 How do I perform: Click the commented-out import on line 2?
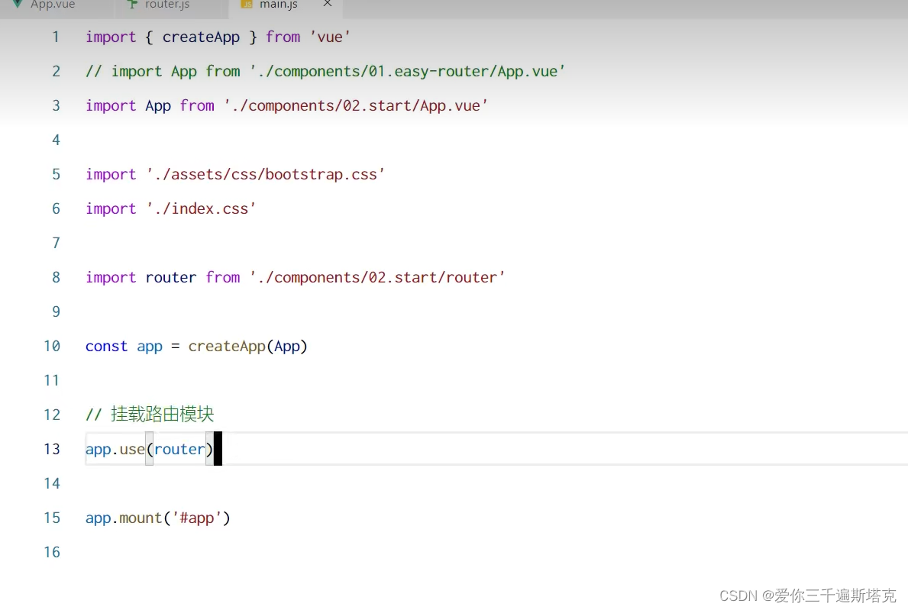pyautogui.click(x=325, y=71)
